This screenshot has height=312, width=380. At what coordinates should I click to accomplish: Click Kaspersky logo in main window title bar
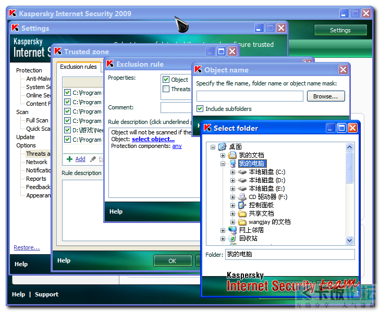click(13, 13)
